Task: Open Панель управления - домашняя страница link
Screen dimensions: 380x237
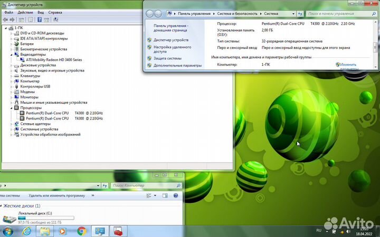Action: [x=171, y=28]
